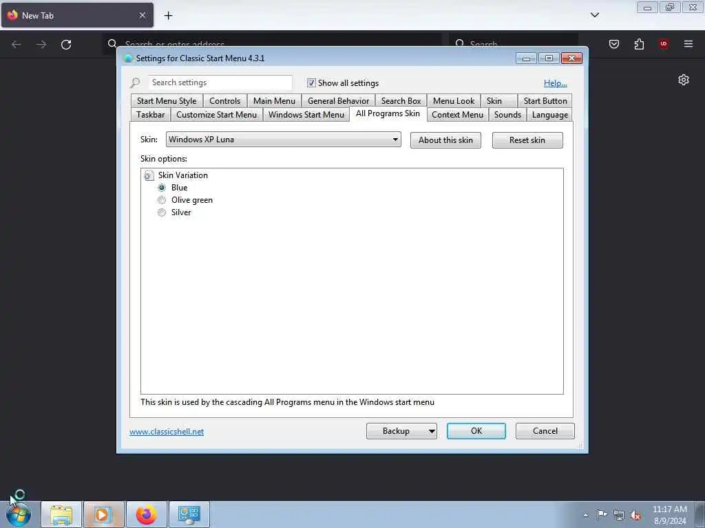705x528 pixels.
Task: Open the Backup dropdown button
Action: tap(401, 431)
